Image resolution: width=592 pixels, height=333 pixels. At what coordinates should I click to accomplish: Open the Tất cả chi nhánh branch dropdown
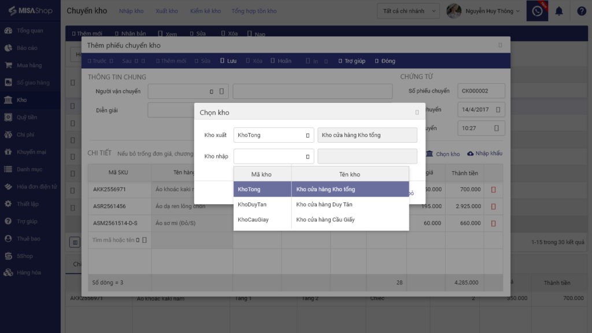[x=409, y=11]
